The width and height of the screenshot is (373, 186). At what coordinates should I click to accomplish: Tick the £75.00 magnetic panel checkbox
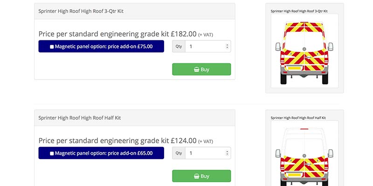pos(52,47)
